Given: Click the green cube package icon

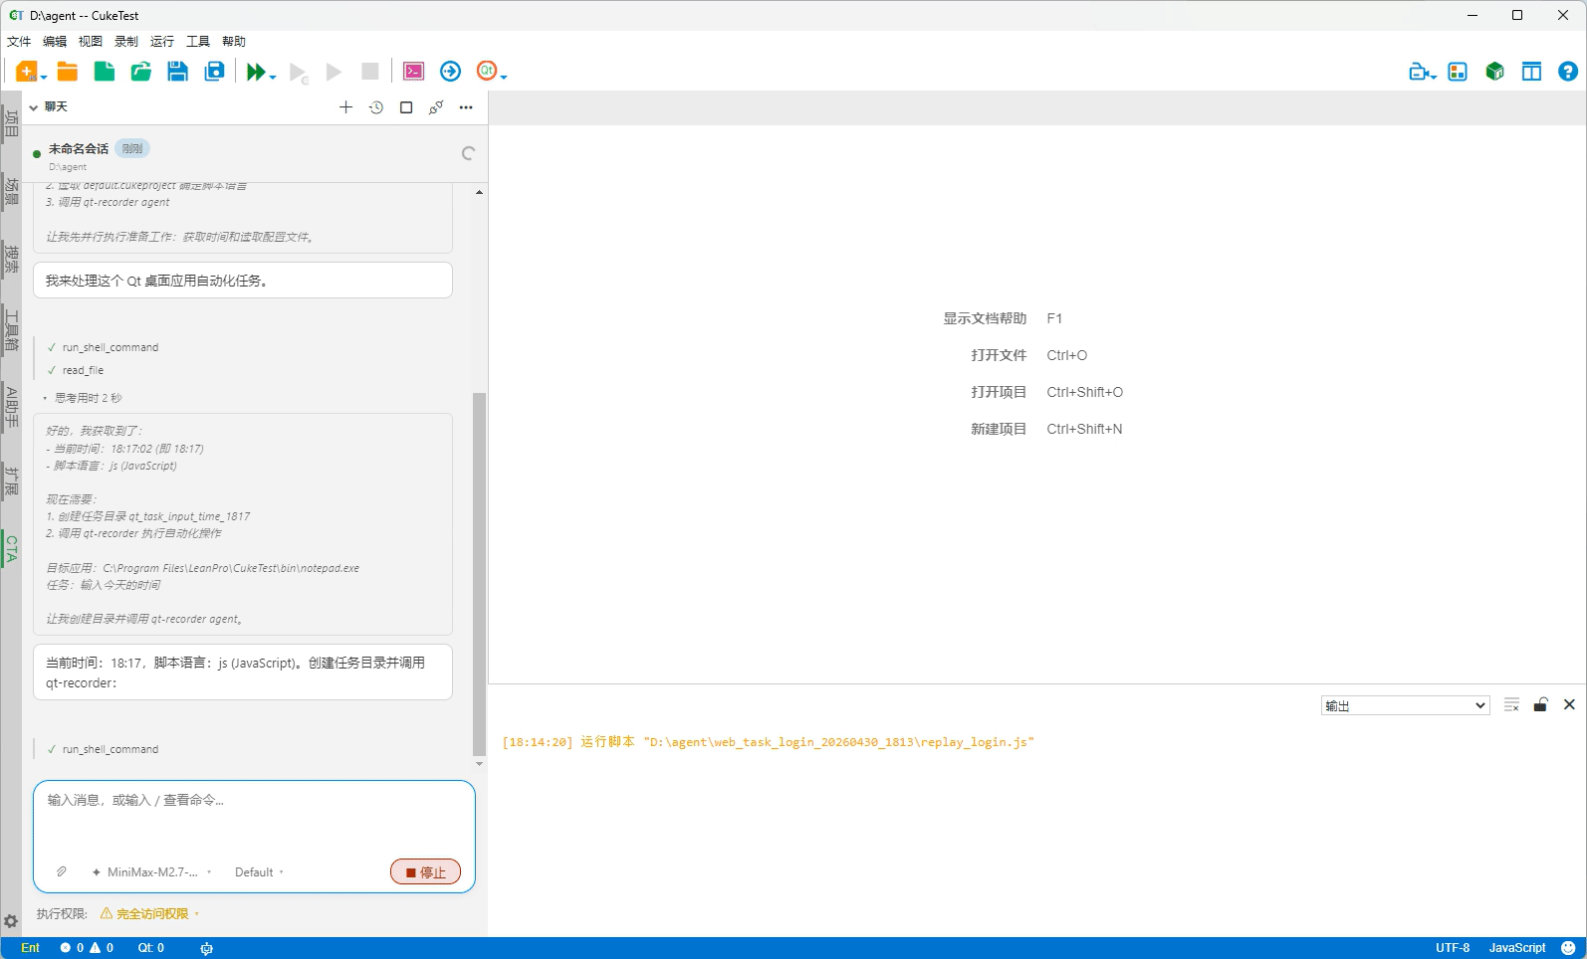Looking at the screenshot, I should (1494, 72).
